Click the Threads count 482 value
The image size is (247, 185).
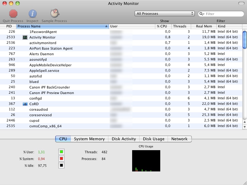pyautogui.click(x=104, y=152)
